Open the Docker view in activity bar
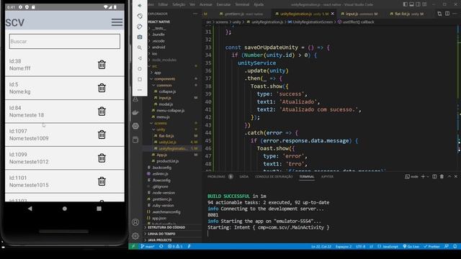 pyautogui.click(x=135, y=112)
